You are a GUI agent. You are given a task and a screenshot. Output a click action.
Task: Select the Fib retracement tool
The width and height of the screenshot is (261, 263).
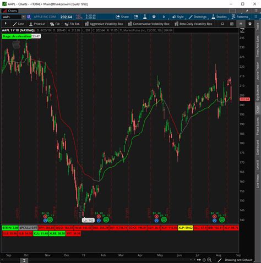click(55, 24)
